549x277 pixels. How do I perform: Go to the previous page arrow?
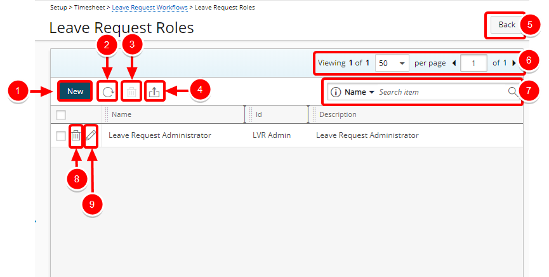(454, 63)
